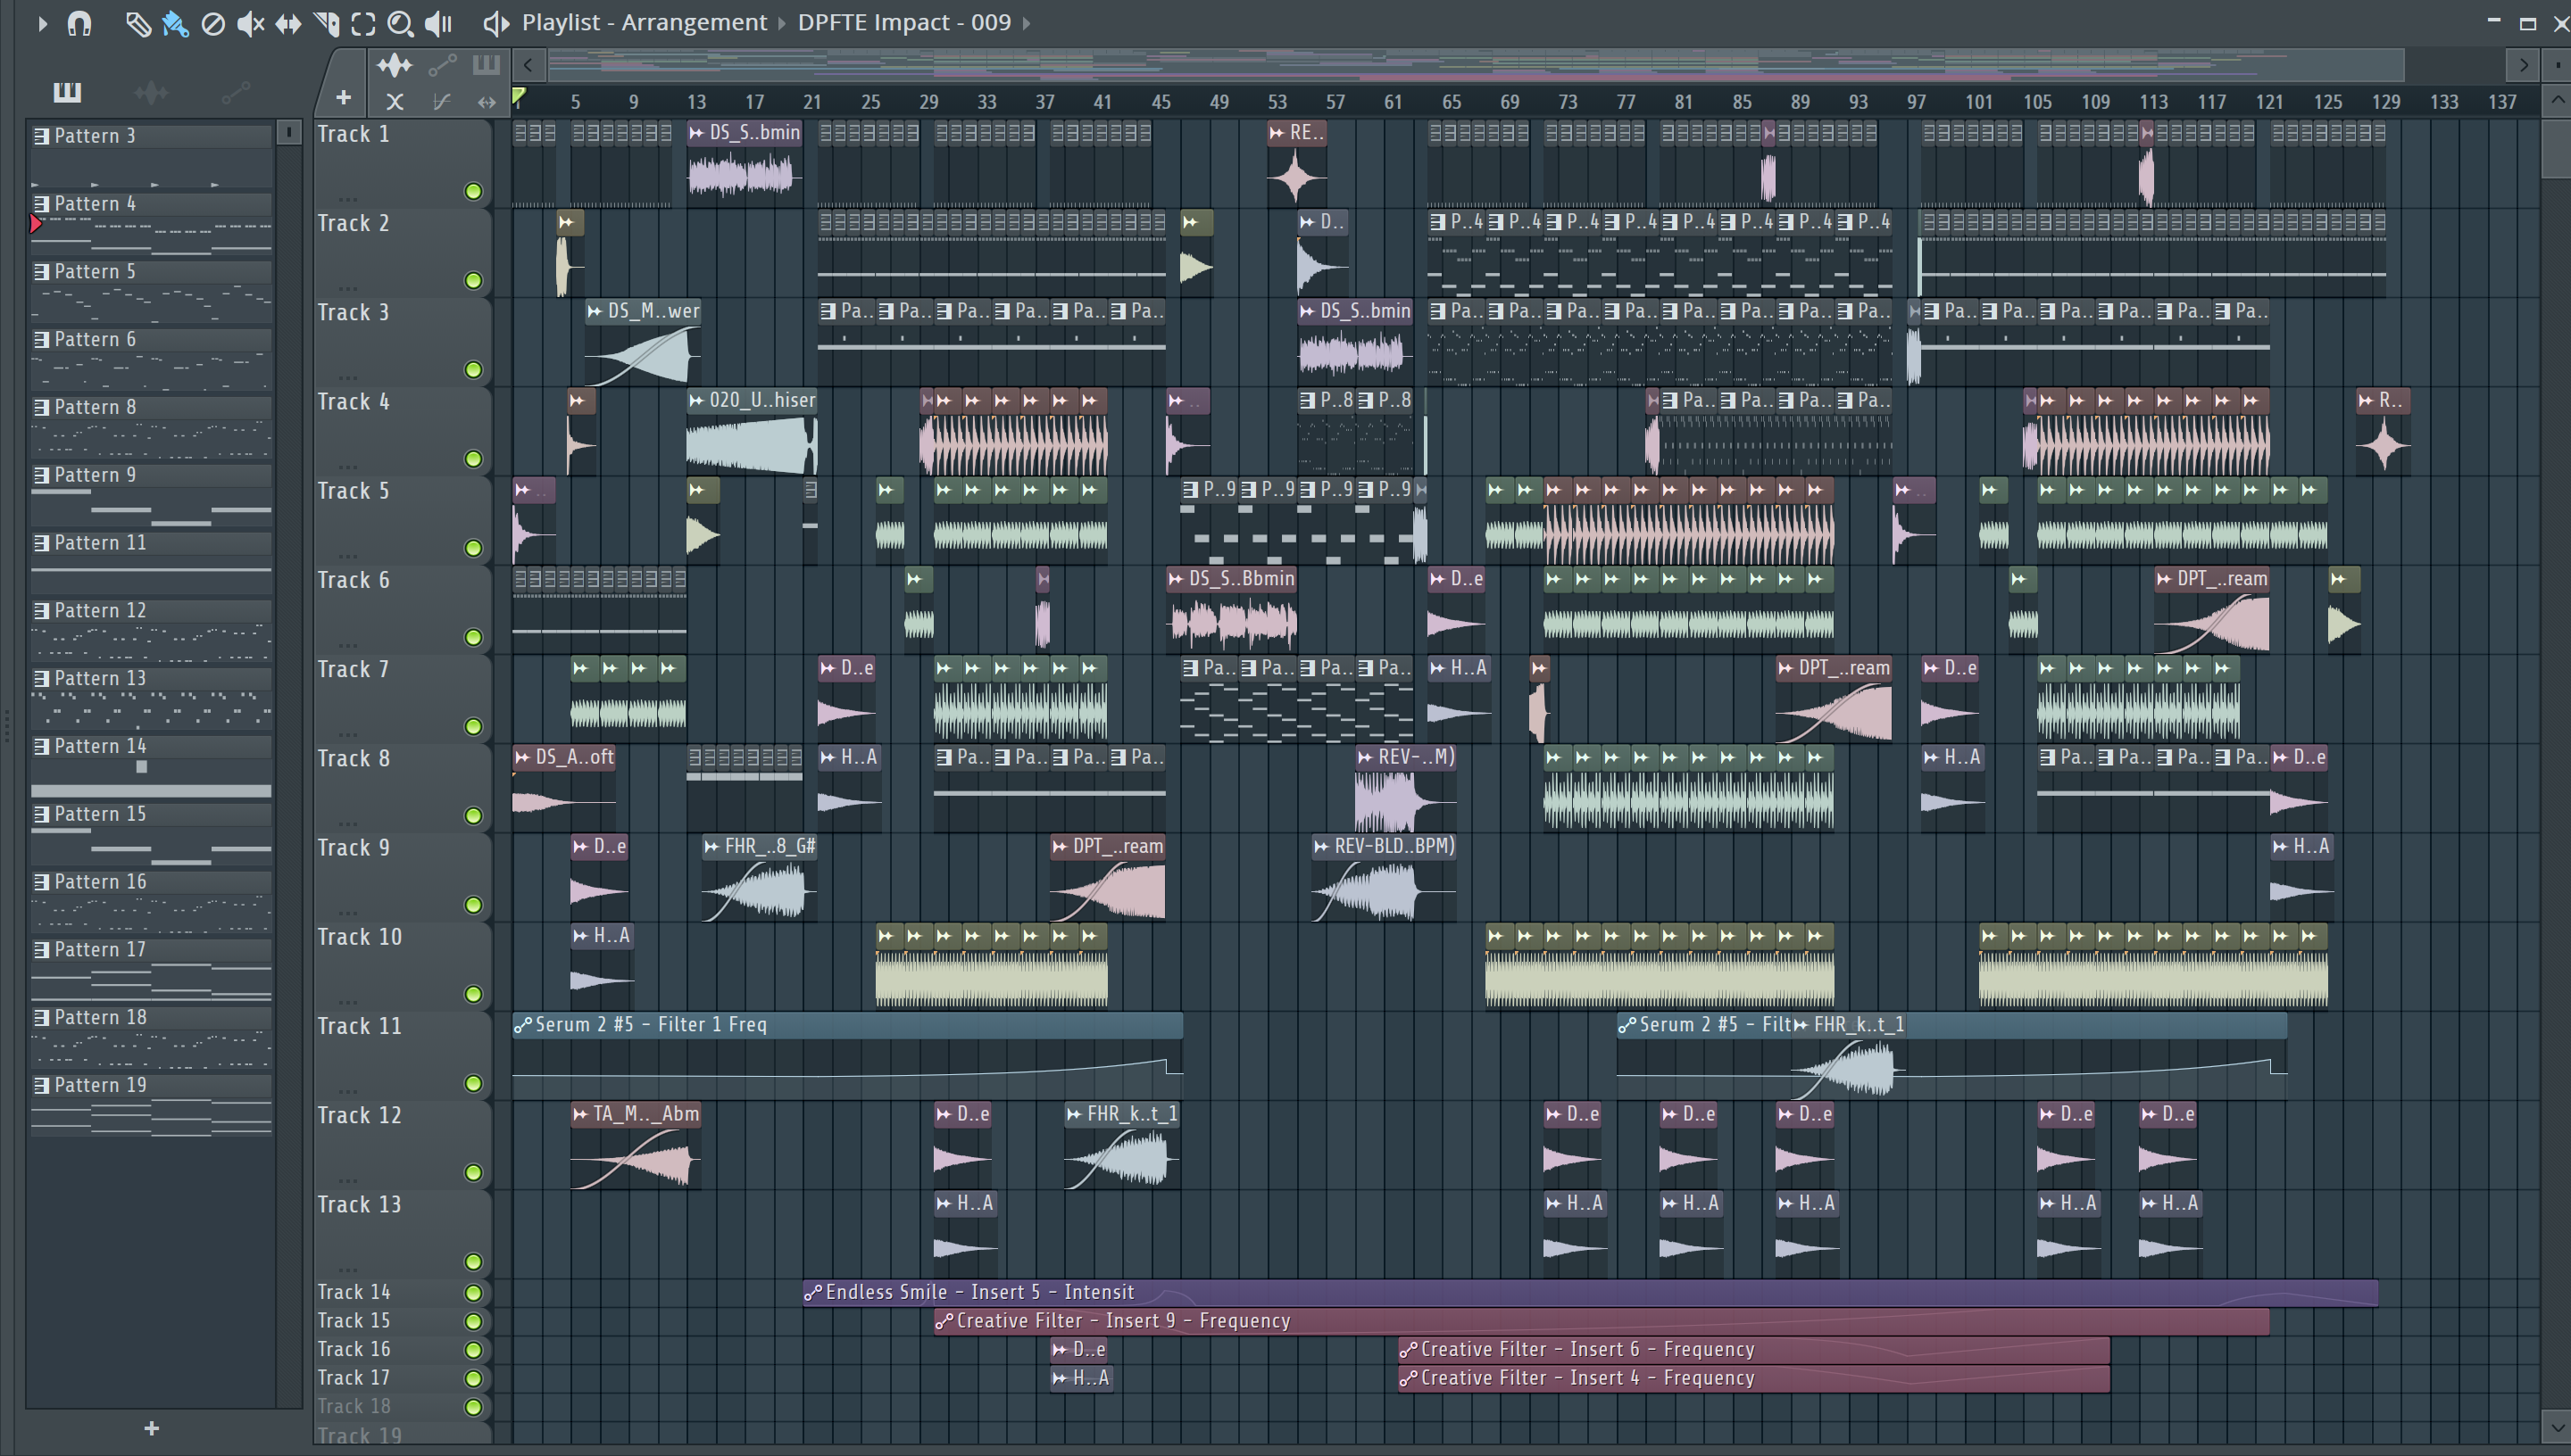
Task: Open the 'DS_M..wer' clip menu on Track 3
Action: 595,312
